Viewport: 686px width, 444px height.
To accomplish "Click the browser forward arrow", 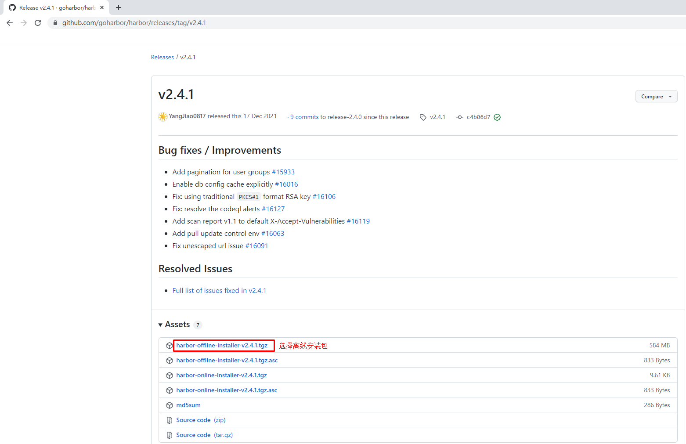I will 24,23.
